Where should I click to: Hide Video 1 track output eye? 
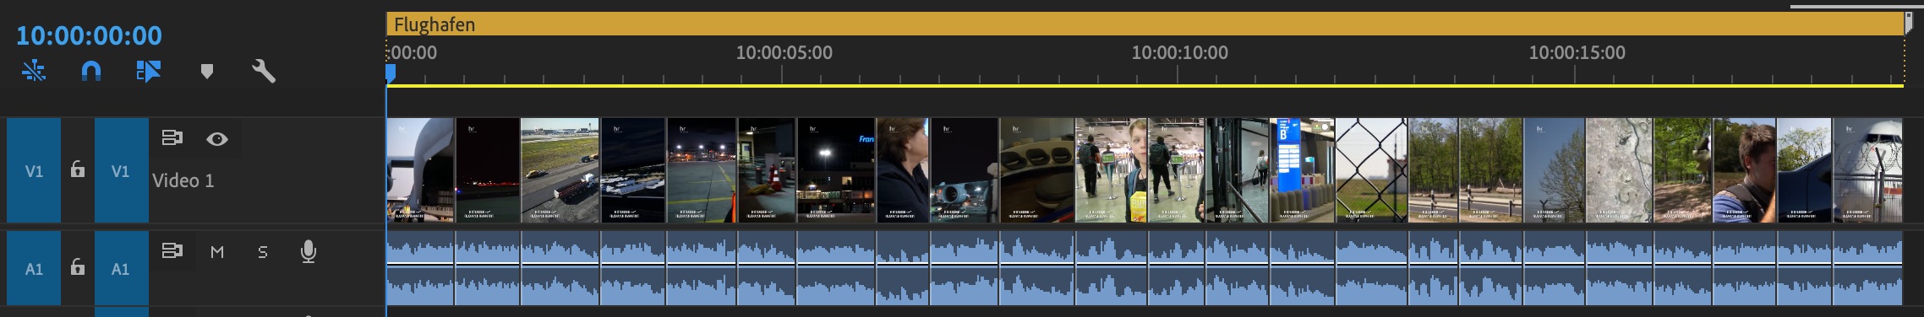[217, 139]
